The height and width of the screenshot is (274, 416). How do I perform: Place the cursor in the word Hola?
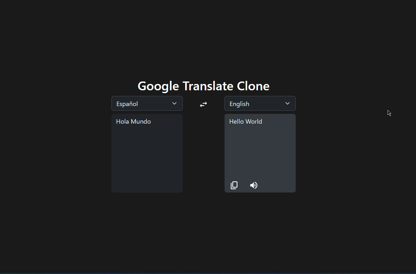(122, 121)
